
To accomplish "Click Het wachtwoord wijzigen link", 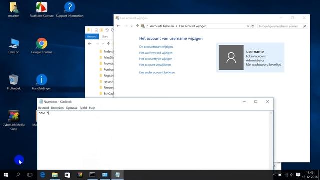I will coord(156,53).
